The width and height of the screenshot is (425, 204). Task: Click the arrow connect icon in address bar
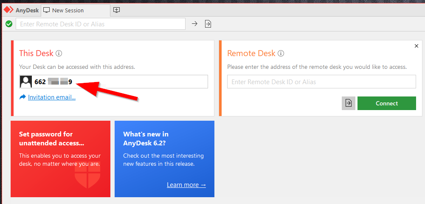pos(194,24)
